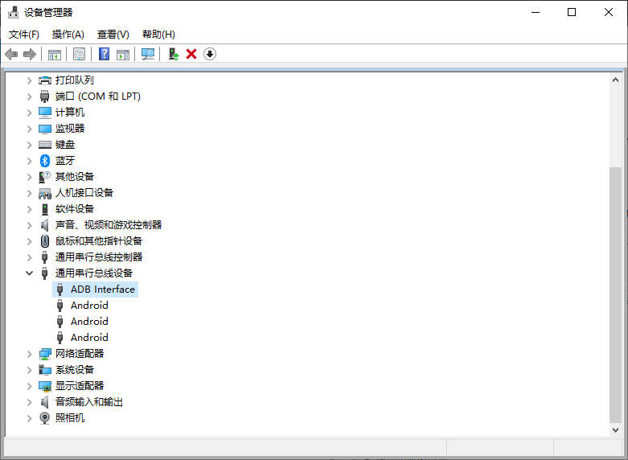Collapse the 通用串行总线设备 node
This screenshot has width=628, height=460.
[29, 273]
